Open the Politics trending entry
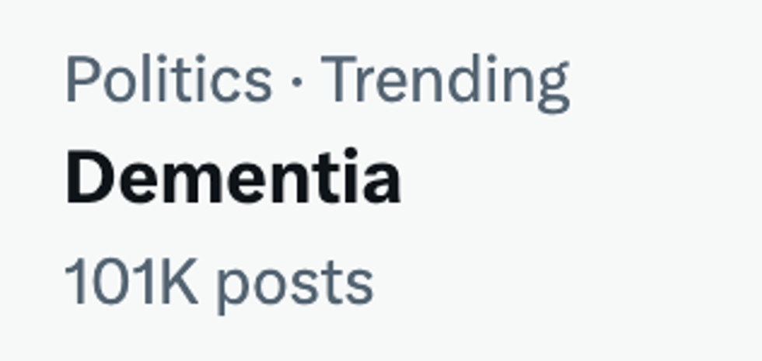 click(233, 179)
